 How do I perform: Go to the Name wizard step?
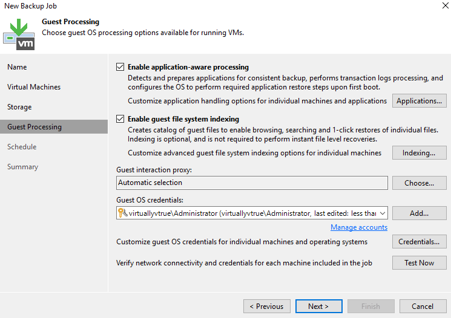17,67
